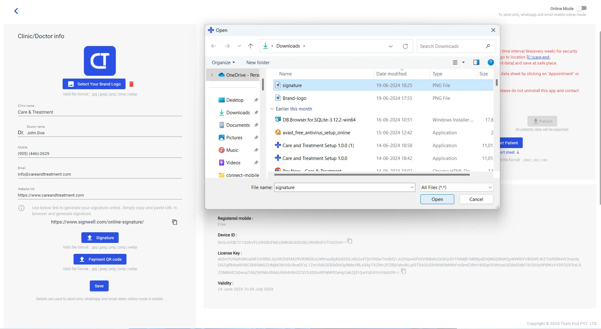Upload a file with the Signature button
The width and height of the screenshot is (601, 329).
point(100,238)
